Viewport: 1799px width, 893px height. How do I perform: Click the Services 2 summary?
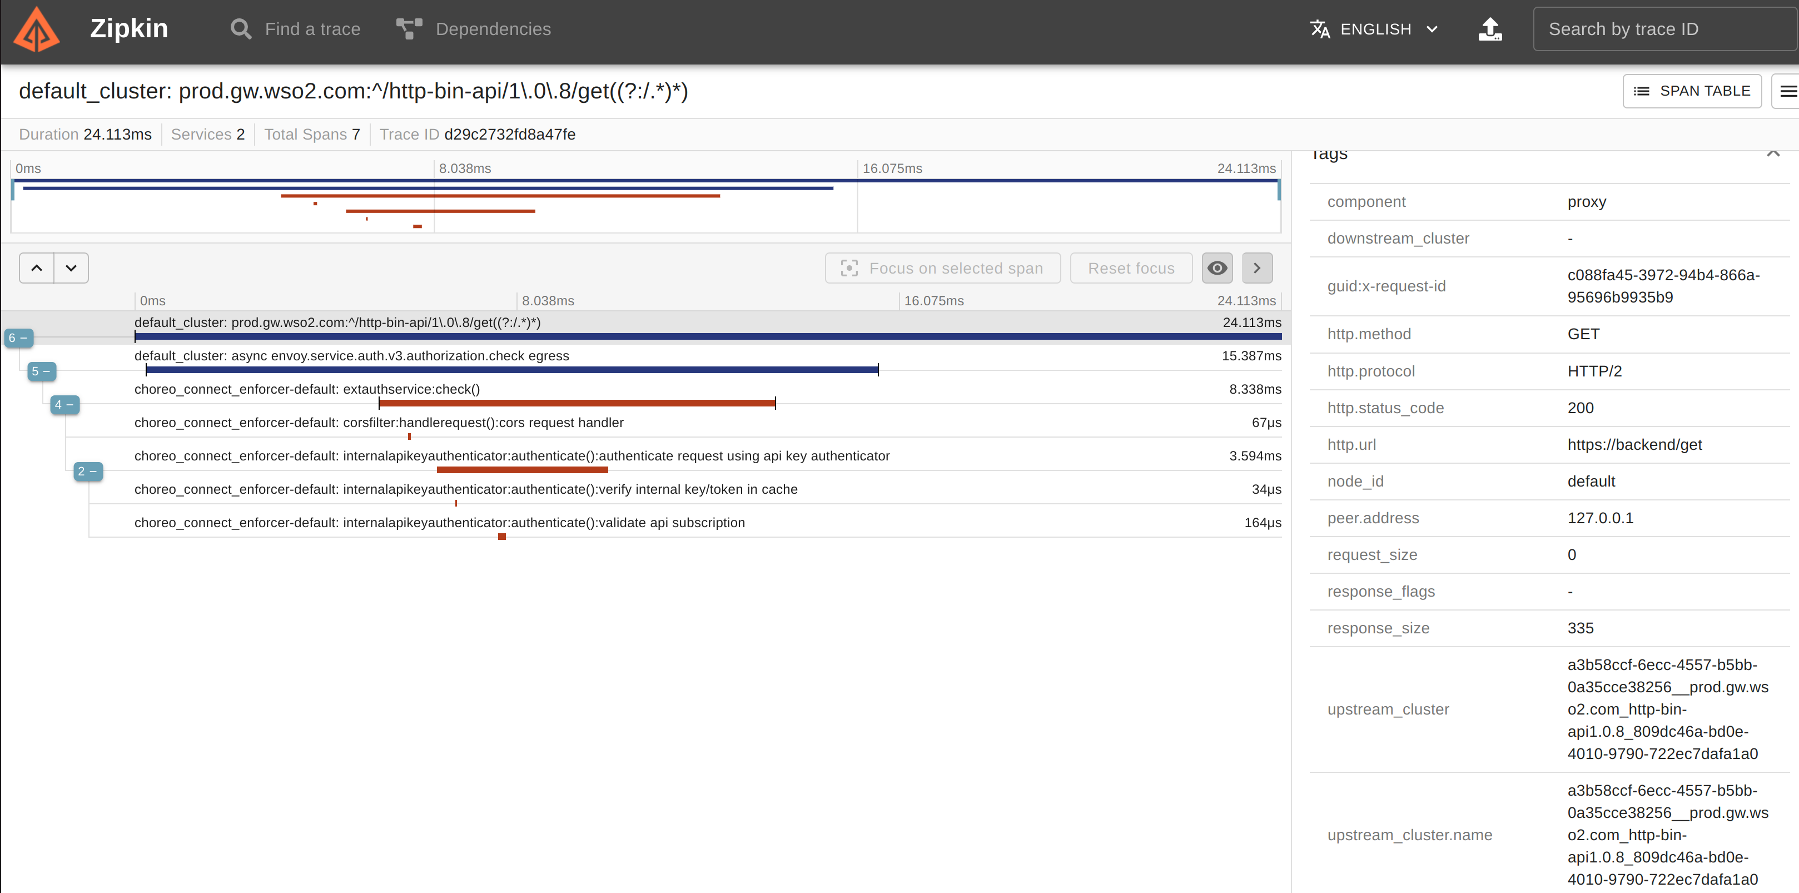pos(208,134)
